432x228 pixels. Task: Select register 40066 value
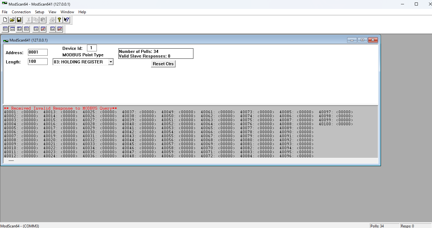point(227,132)
